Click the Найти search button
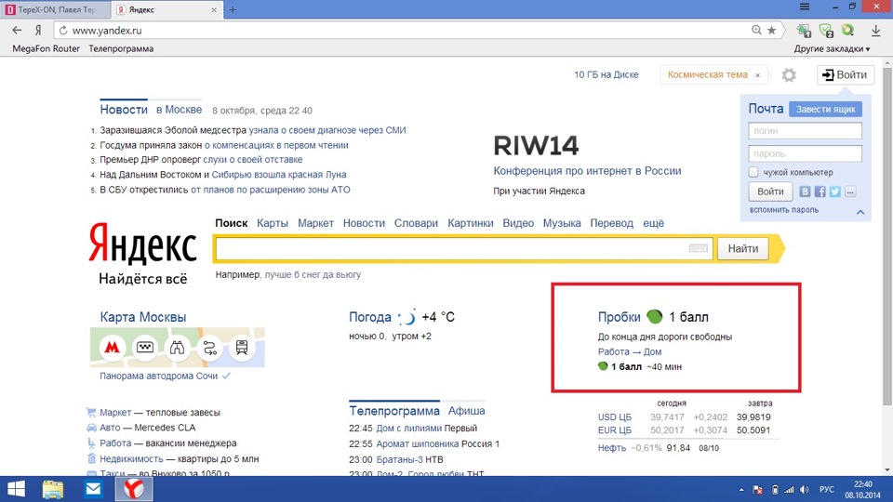 click(742, 249)
